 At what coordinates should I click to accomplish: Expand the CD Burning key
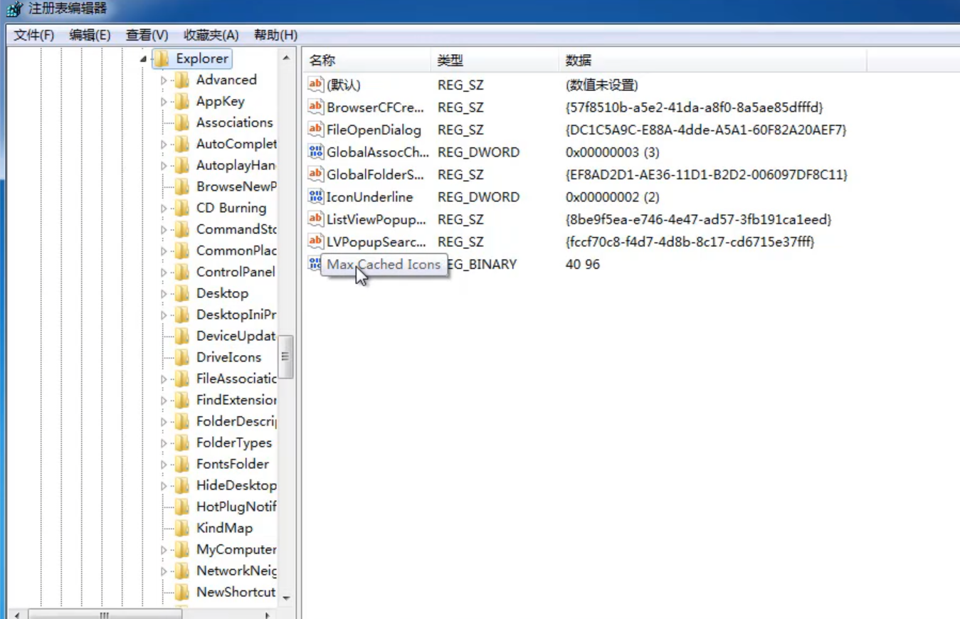pos(164,208)
